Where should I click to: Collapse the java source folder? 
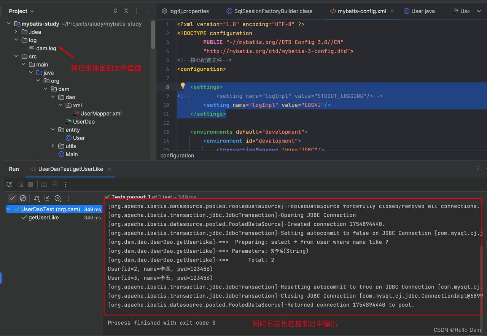click(31, 73)
